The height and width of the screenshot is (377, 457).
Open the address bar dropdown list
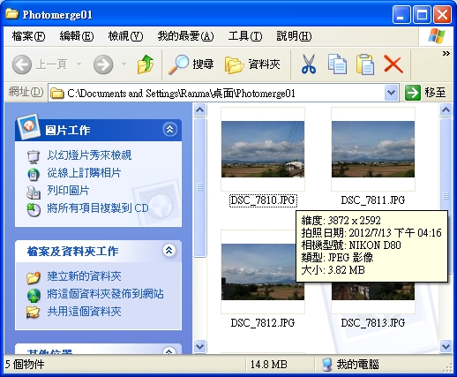[x=391, y=93]
